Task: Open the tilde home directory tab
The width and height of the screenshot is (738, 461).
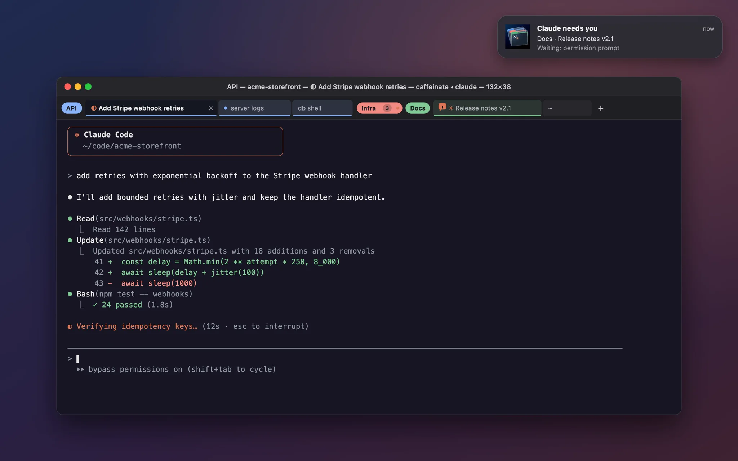Action: tap(567, 108)
